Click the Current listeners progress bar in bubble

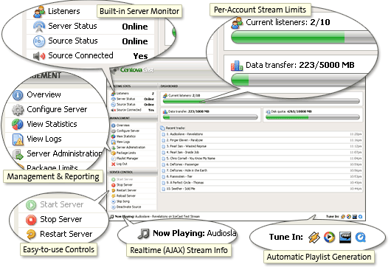(x=303, y=38)
